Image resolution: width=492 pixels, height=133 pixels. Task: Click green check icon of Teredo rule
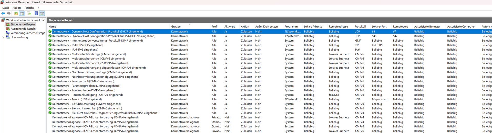pos(50,99)
